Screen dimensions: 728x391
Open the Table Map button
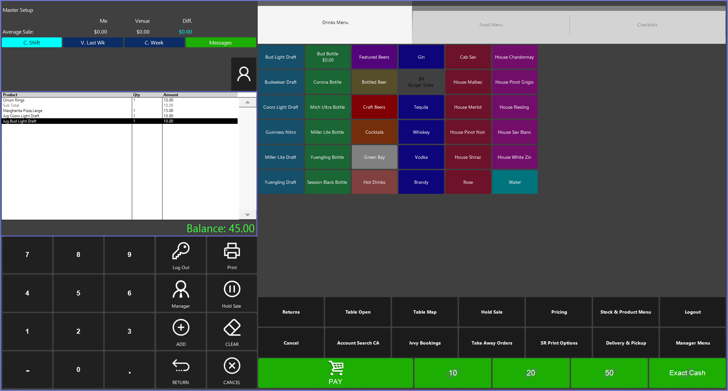pos(424,312)
